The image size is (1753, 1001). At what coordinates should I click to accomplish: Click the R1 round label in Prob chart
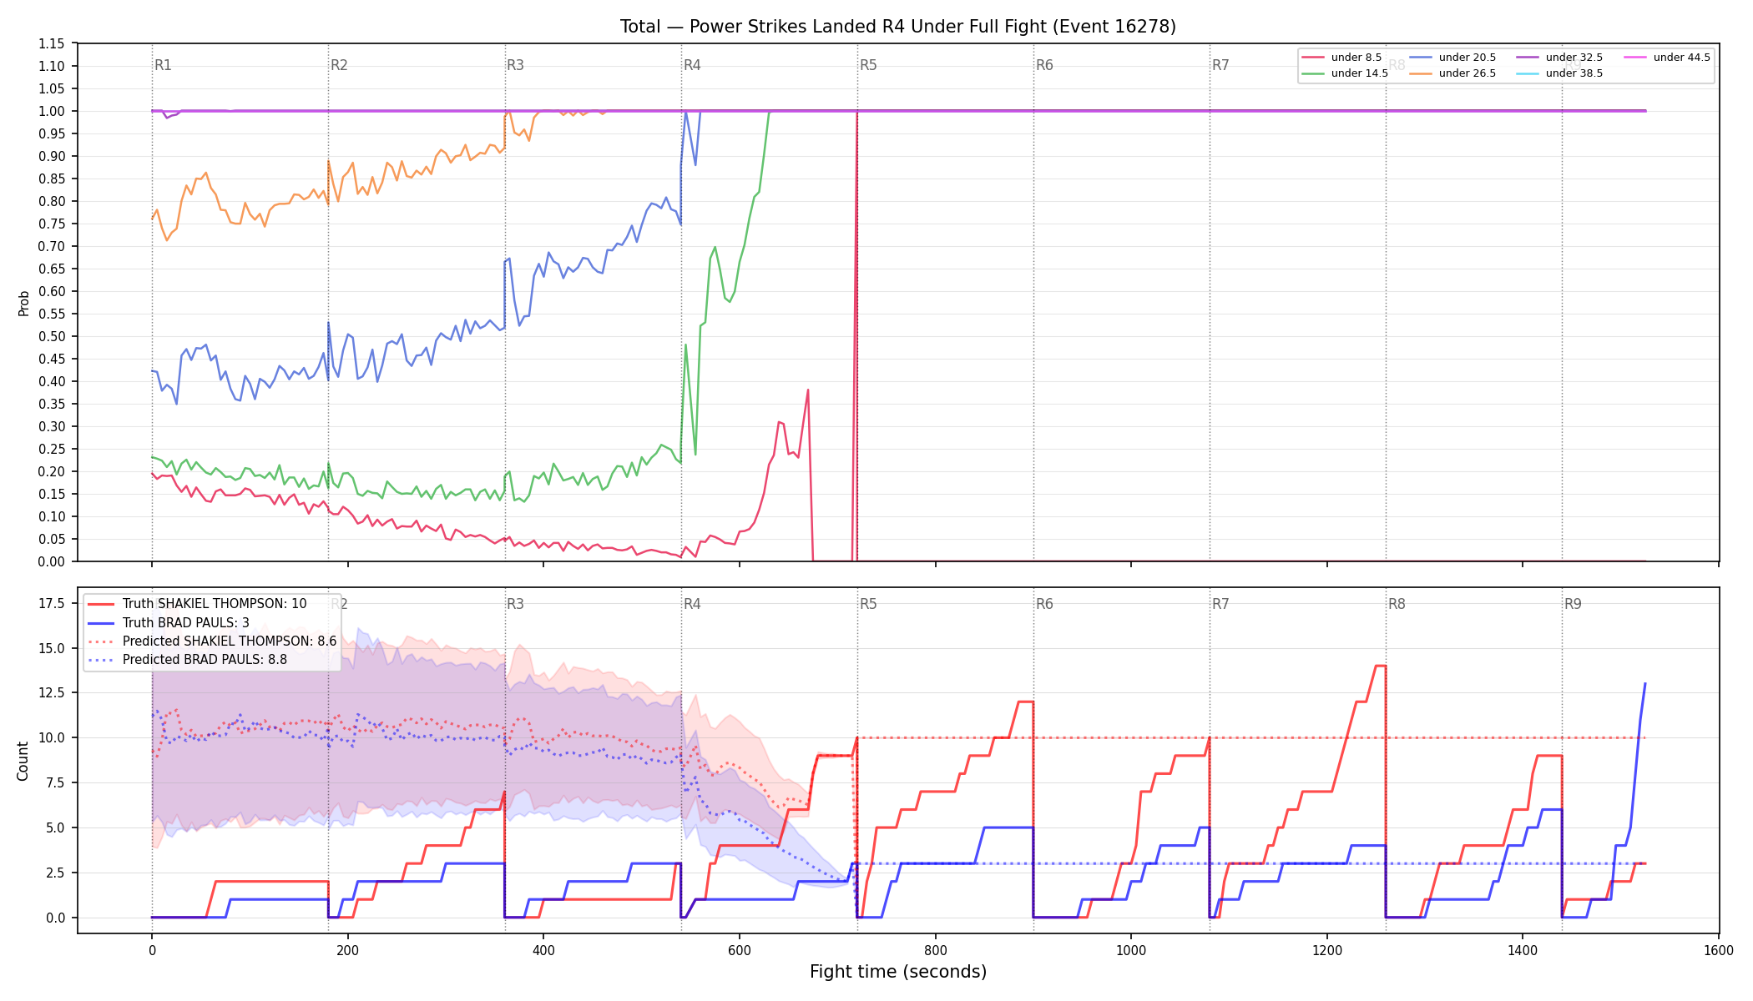pos(163,65)
